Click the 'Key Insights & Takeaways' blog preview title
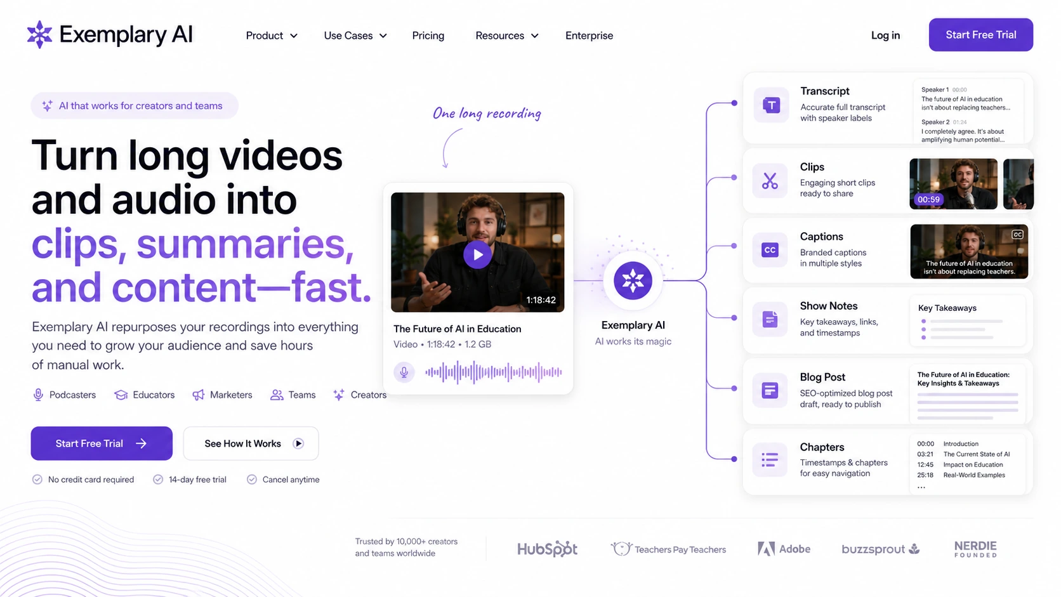1061x597 pixels. pyautogui.click(x=958, y=384)
